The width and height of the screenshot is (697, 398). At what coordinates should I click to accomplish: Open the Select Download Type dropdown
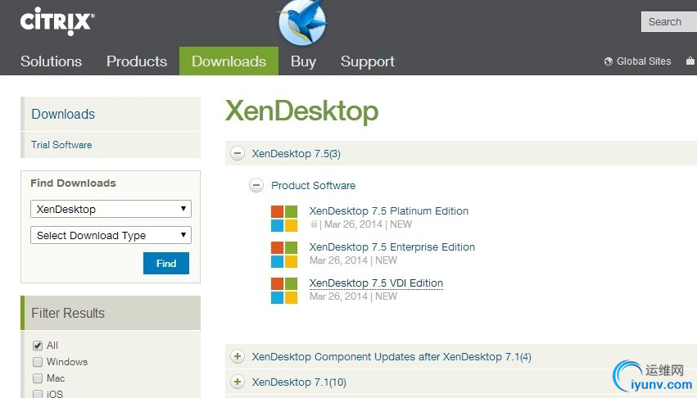coord(111,235)
